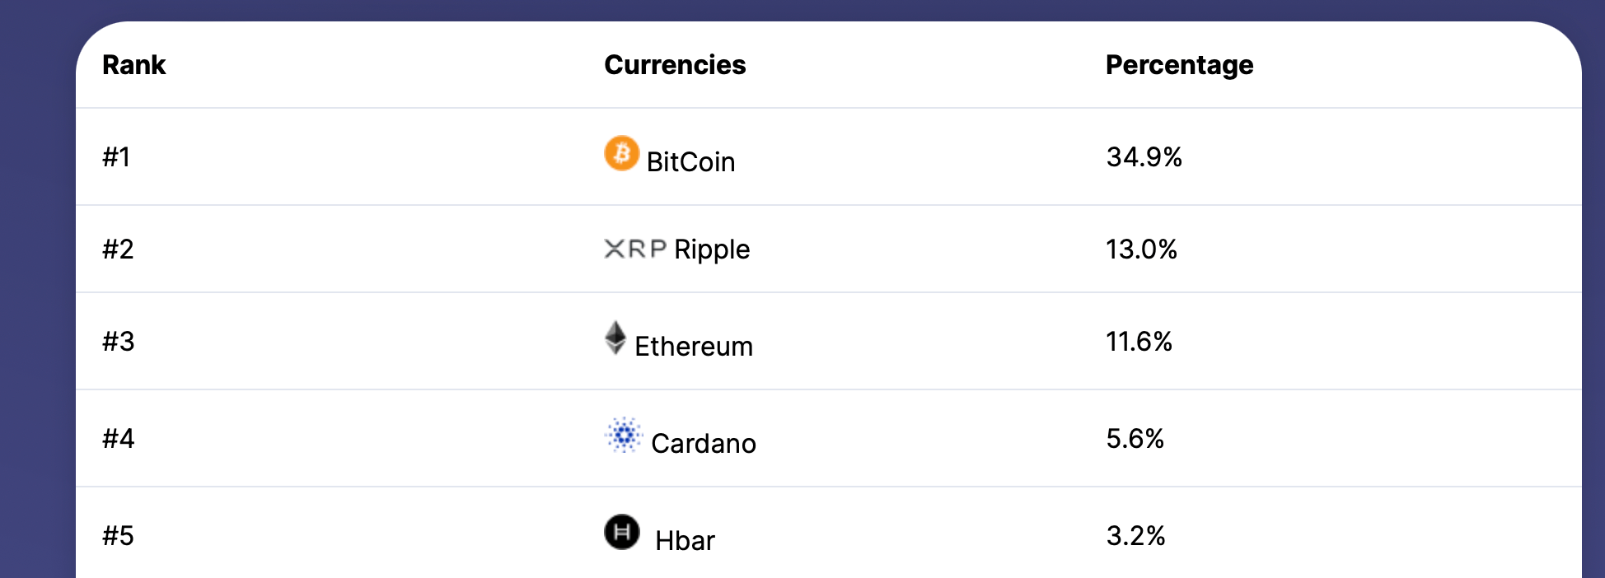Click the Percentage column header

[1179, 65]
